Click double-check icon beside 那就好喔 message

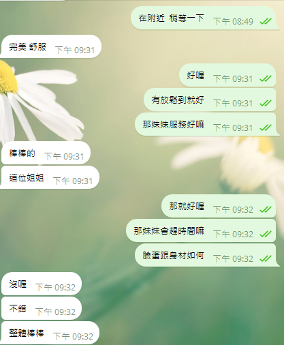coord(266,209)
